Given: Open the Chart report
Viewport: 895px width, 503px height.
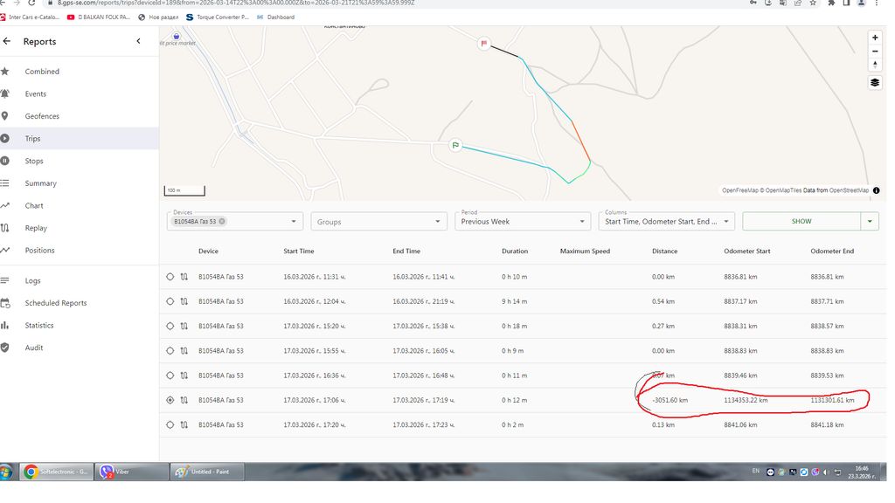Looking at the screenshot, I should [34, 206].
